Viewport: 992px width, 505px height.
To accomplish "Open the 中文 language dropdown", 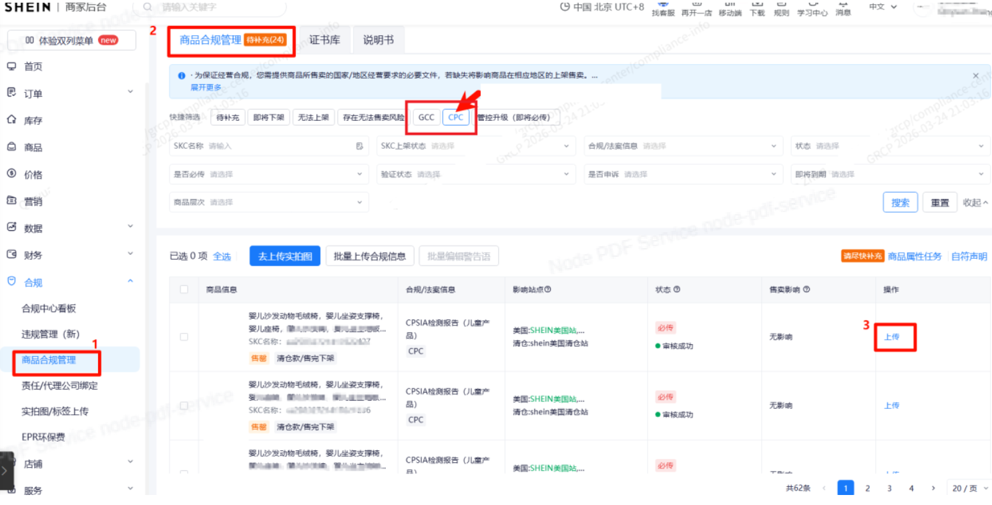I will 883,7.
